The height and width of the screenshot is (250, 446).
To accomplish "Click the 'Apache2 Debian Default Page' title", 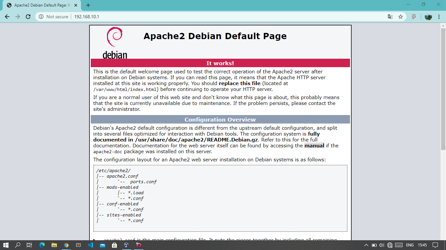I will [215, 36].
